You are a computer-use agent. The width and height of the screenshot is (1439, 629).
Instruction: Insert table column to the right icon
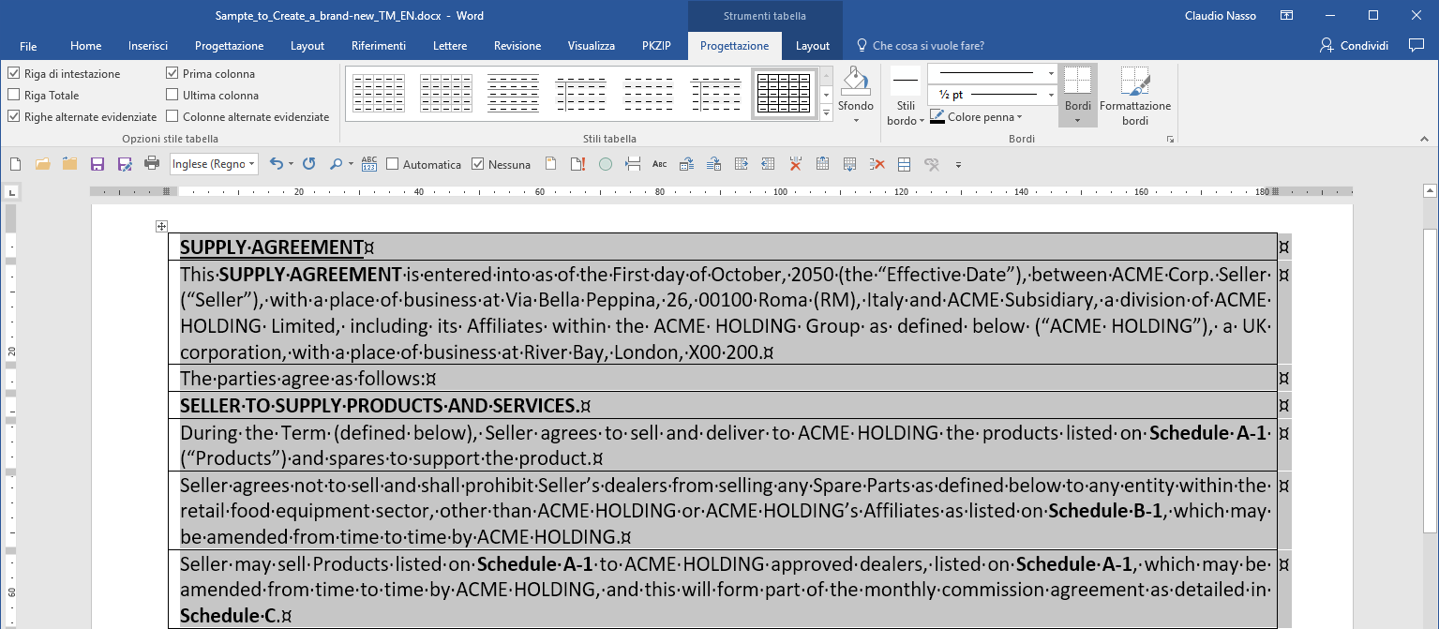(x=741, y=164)
